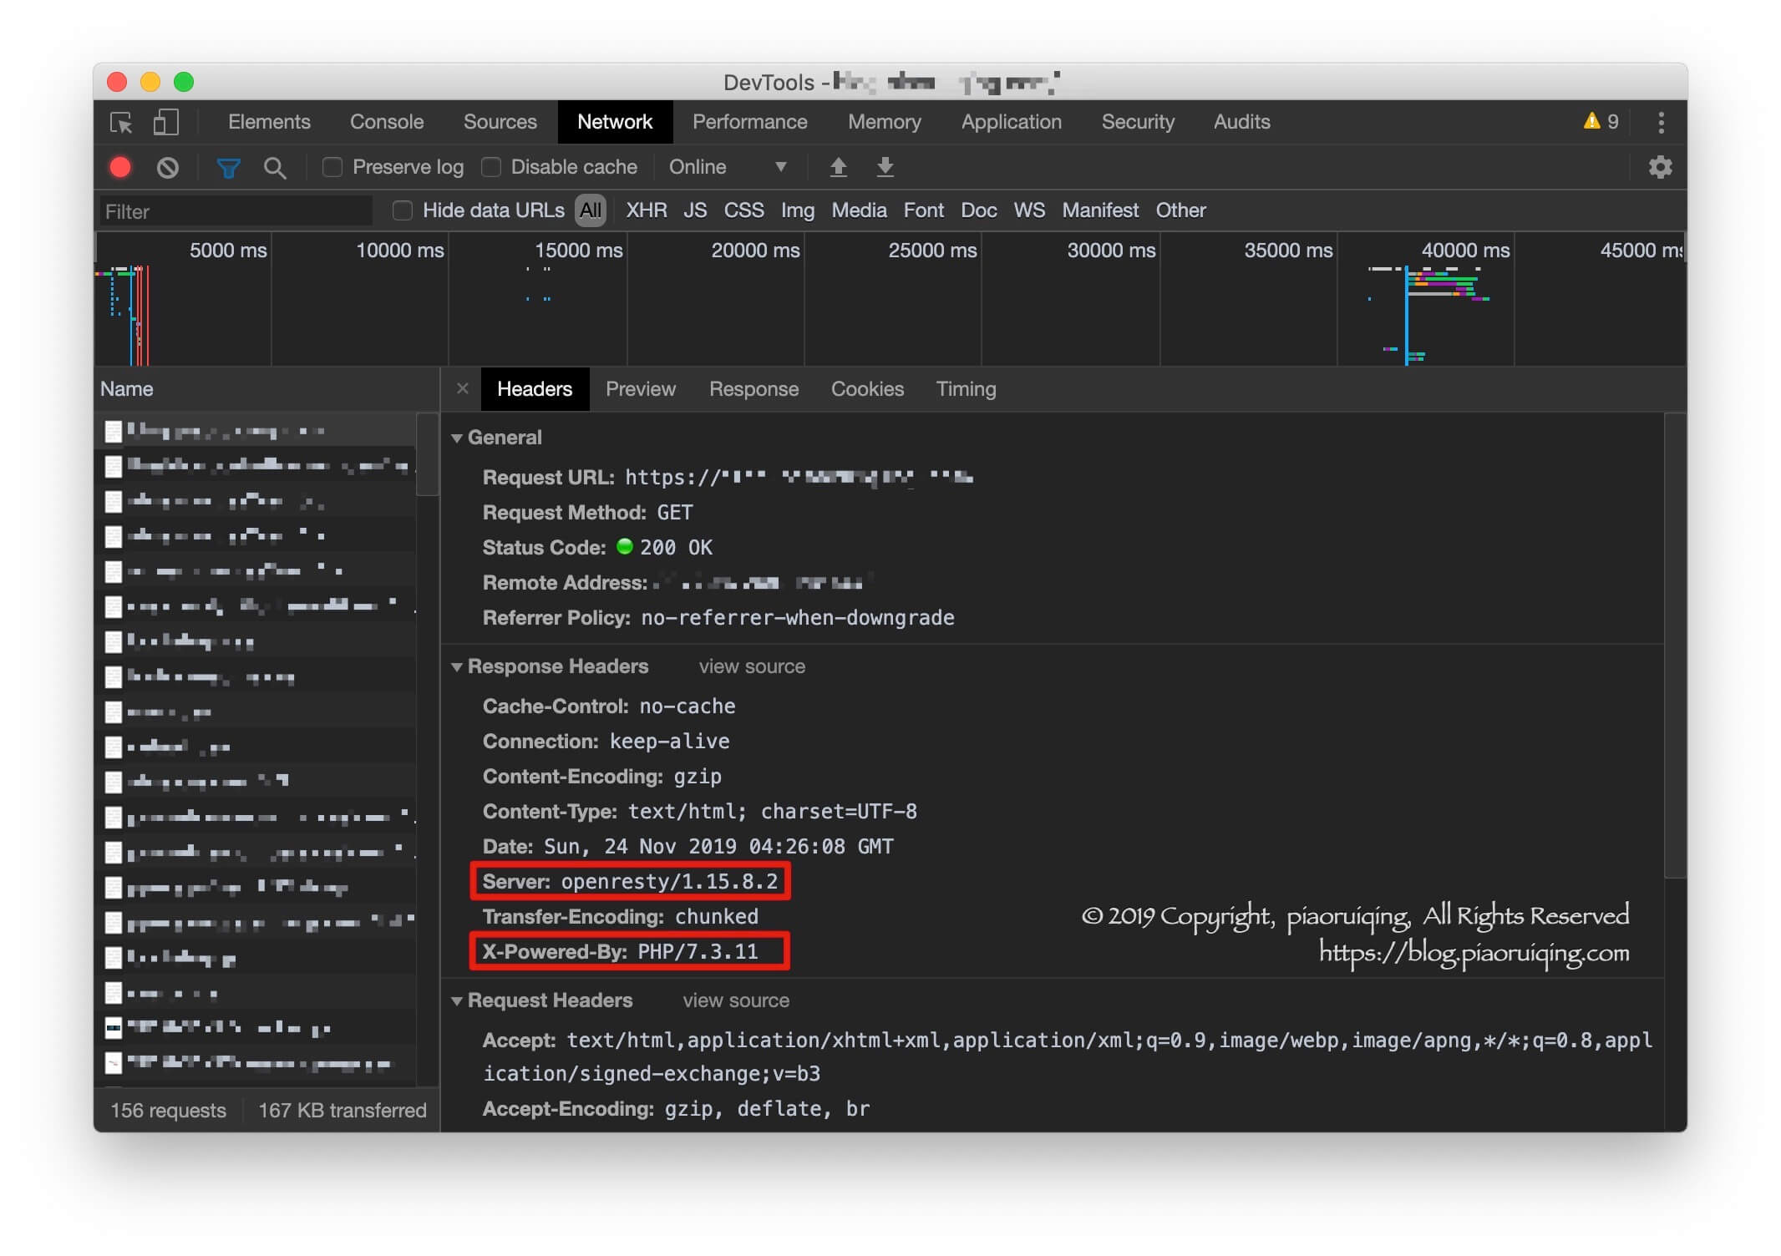Filter requests by WS
This screenshot has width=1781, height=1256.
point(1029,210)
